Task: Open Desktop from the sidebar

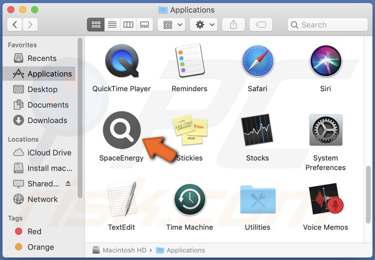Action: [39, 89]
